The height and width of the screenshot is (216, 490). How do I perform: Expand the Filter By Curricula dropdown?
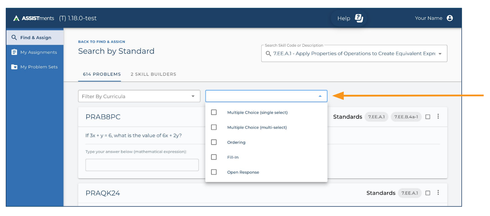pos(193,96)
